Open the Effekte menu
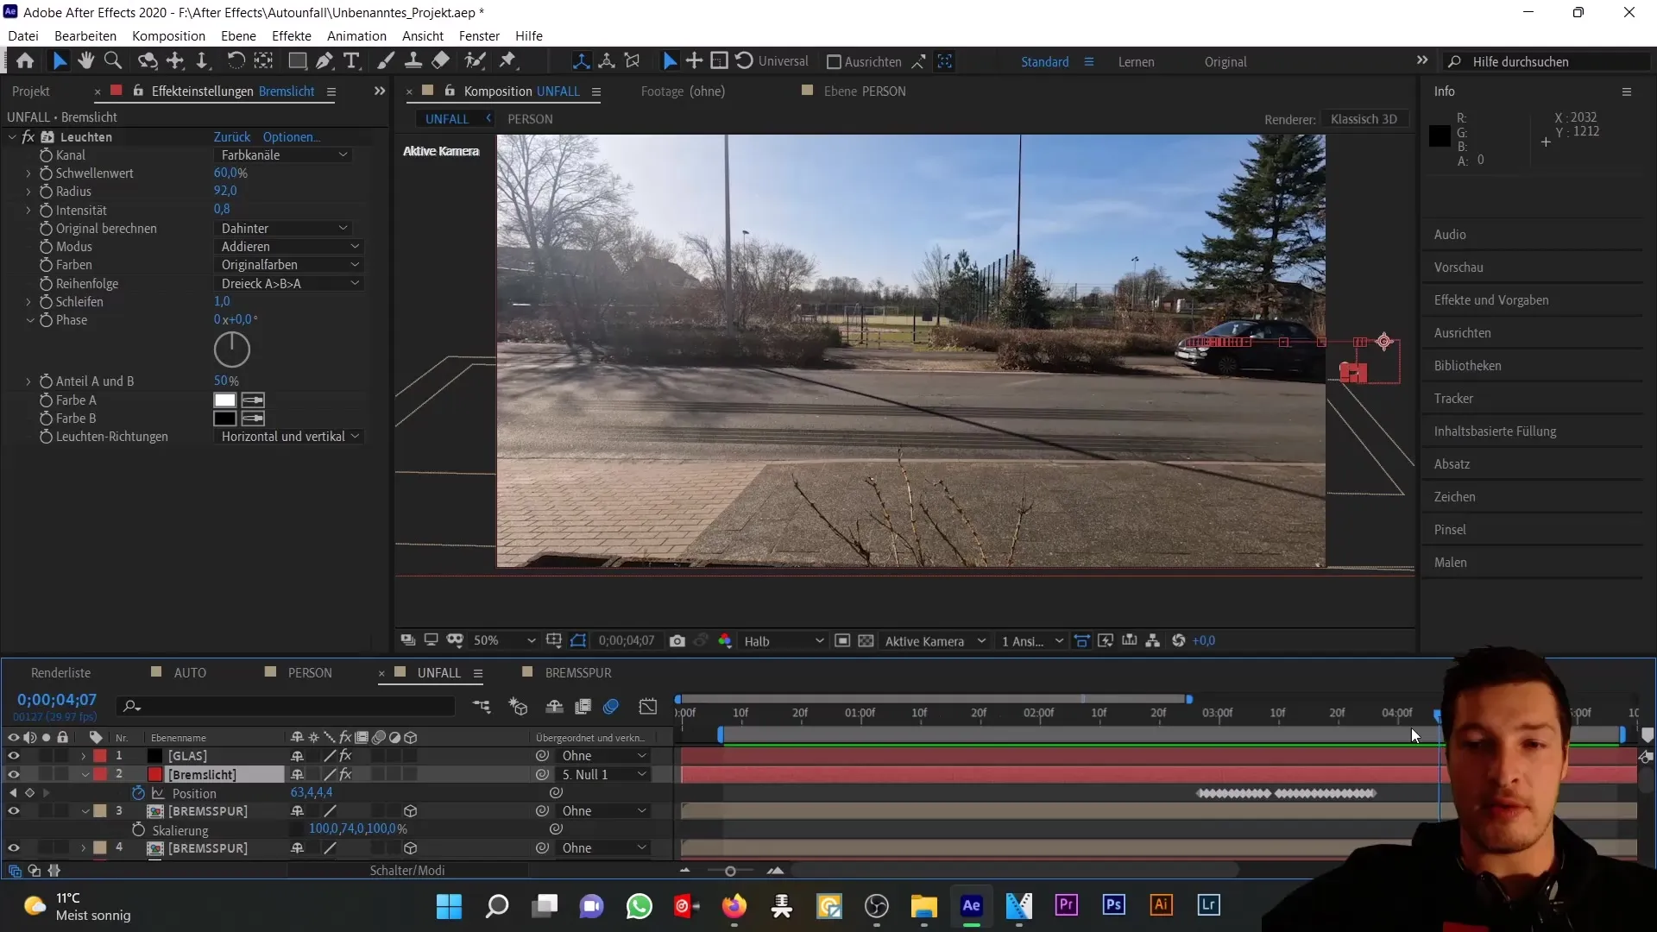 [292, 36]
